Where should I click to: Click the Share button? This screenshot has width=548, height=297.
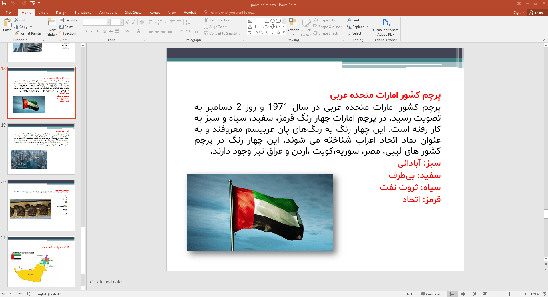pyautogui.click(x=536, y=13)
